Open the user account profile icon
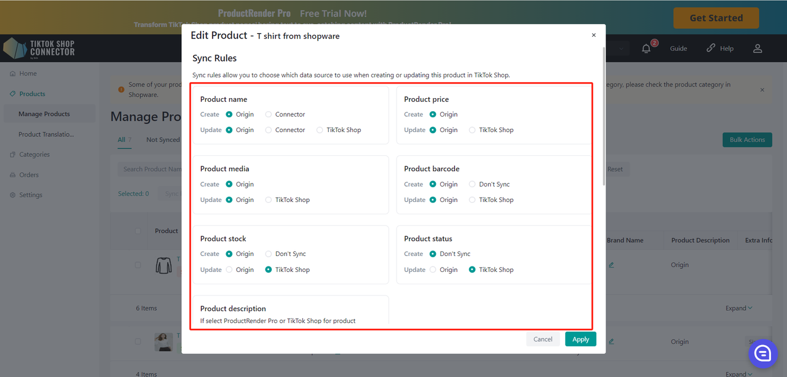 click(757, 49)
